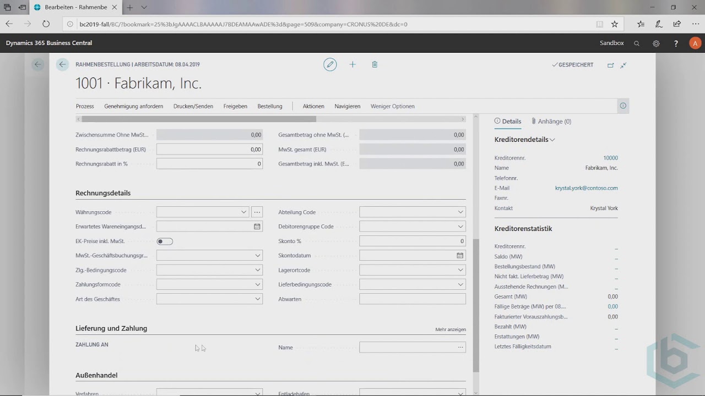This screenshot has height=396, width=705.
Task: Click the FactBox info pane icon
Action: click(623, 106)
